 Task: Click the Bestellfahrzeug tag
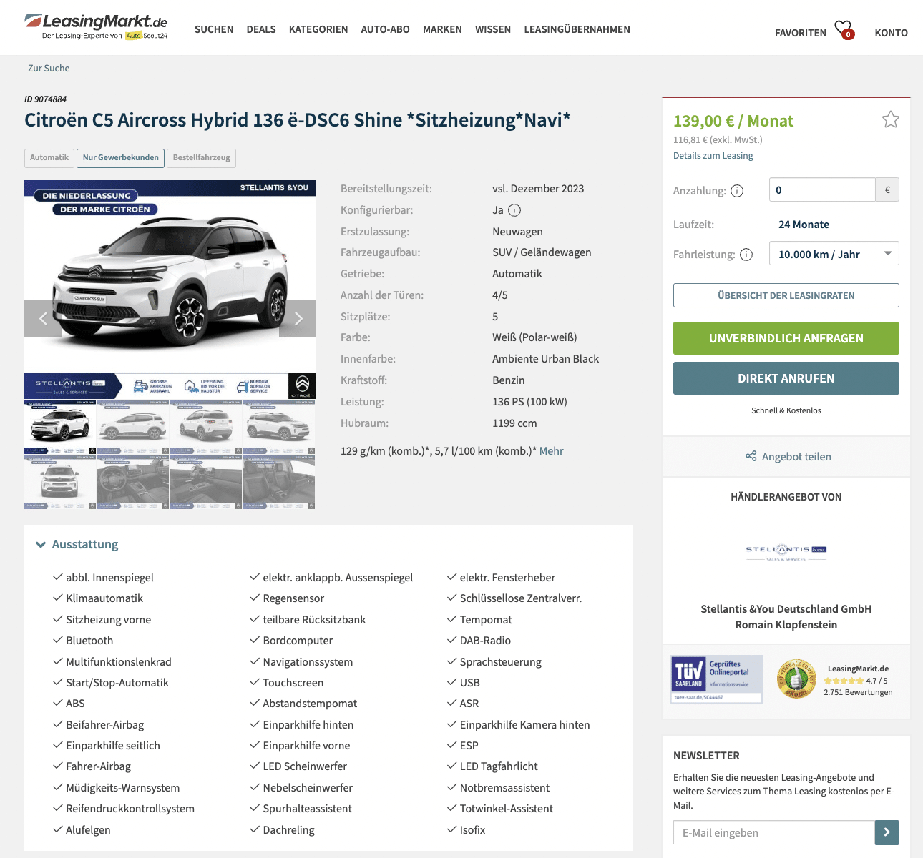(x=201, y=157)
